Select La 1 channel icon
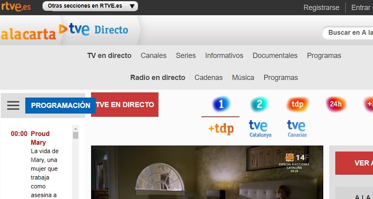Viewport: 373px width, 199px height. (x=221, y=104)
